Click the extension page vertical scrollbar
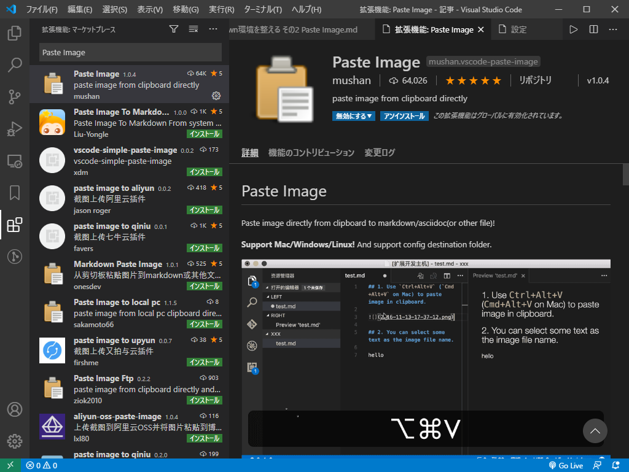The image size is (629, 472). (625, 174)
